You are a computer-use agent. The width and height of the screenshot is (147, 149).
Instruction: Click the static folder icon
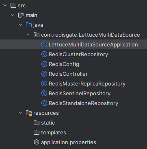click(x=37, y=123)
